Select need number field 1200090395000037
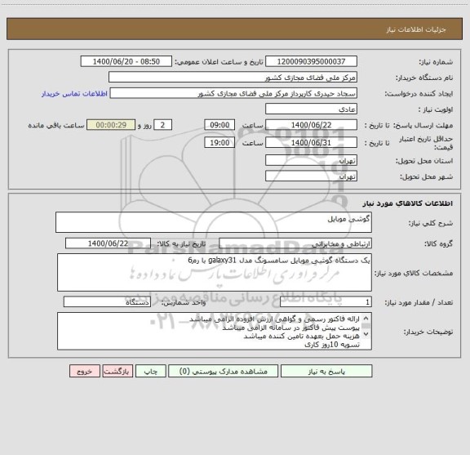 (x=311, y=61)
